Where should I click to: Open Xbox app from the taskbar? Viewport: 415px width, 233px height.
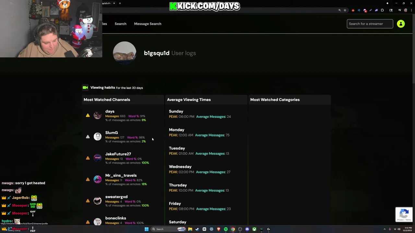pos(254,229)
